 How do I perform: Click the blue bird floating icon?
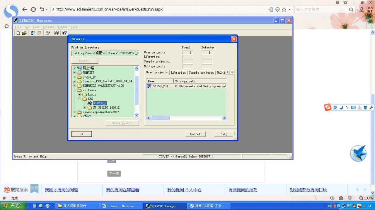click(358, 153)
